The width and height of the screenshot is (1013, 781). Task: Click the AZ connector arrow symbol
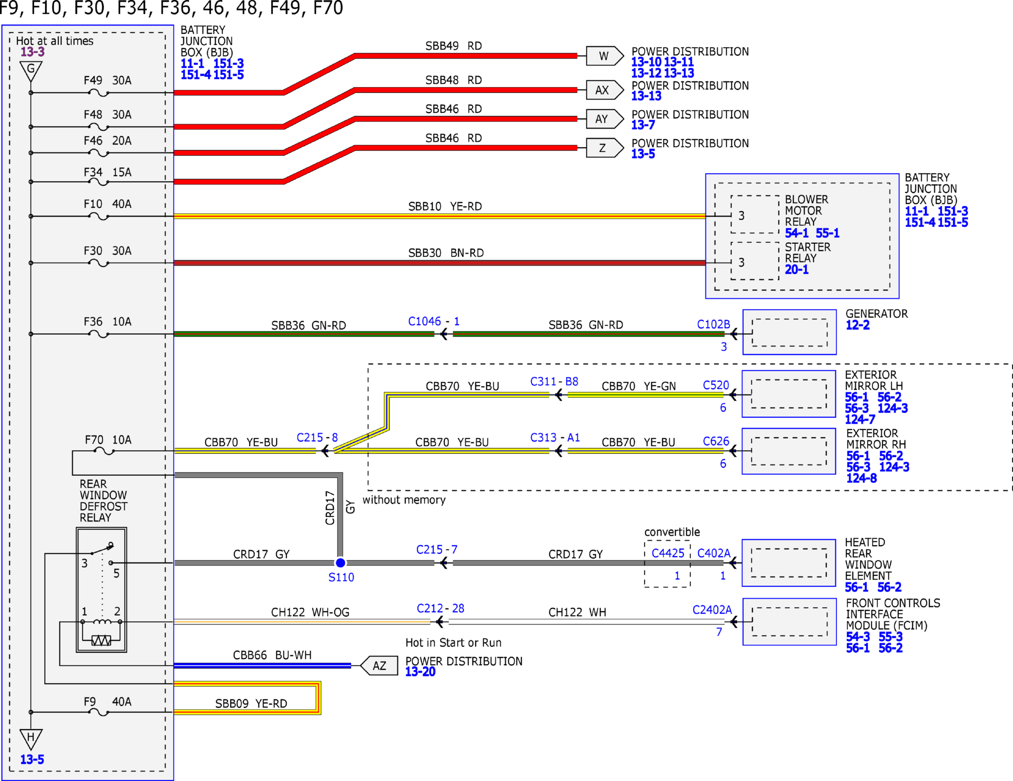click(x=379, y=665)
